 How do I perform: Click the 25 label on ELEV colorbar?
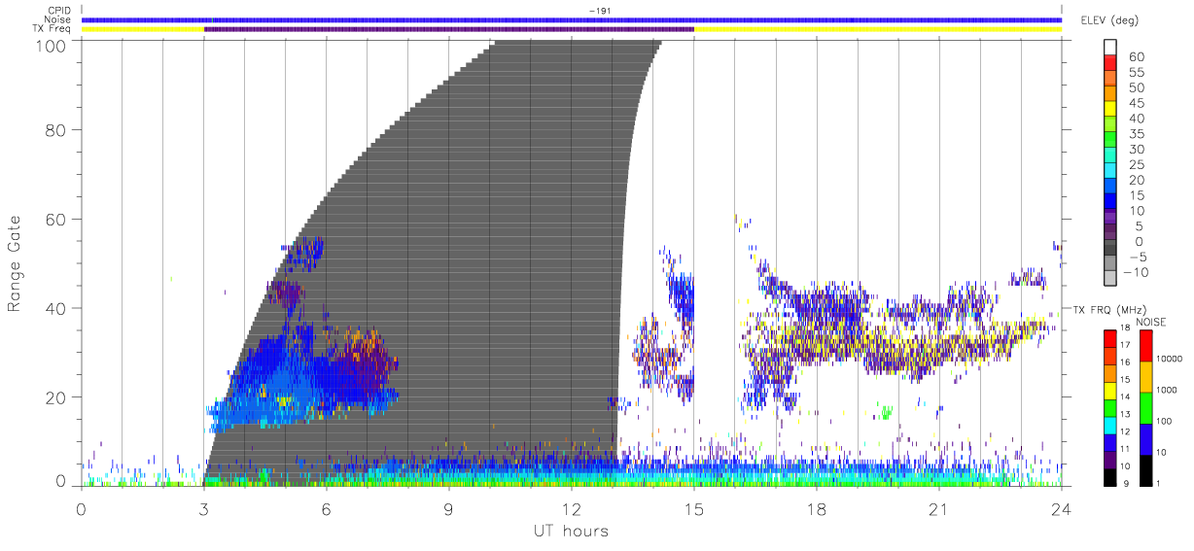pyautogui.click(x=1136, y=165)
